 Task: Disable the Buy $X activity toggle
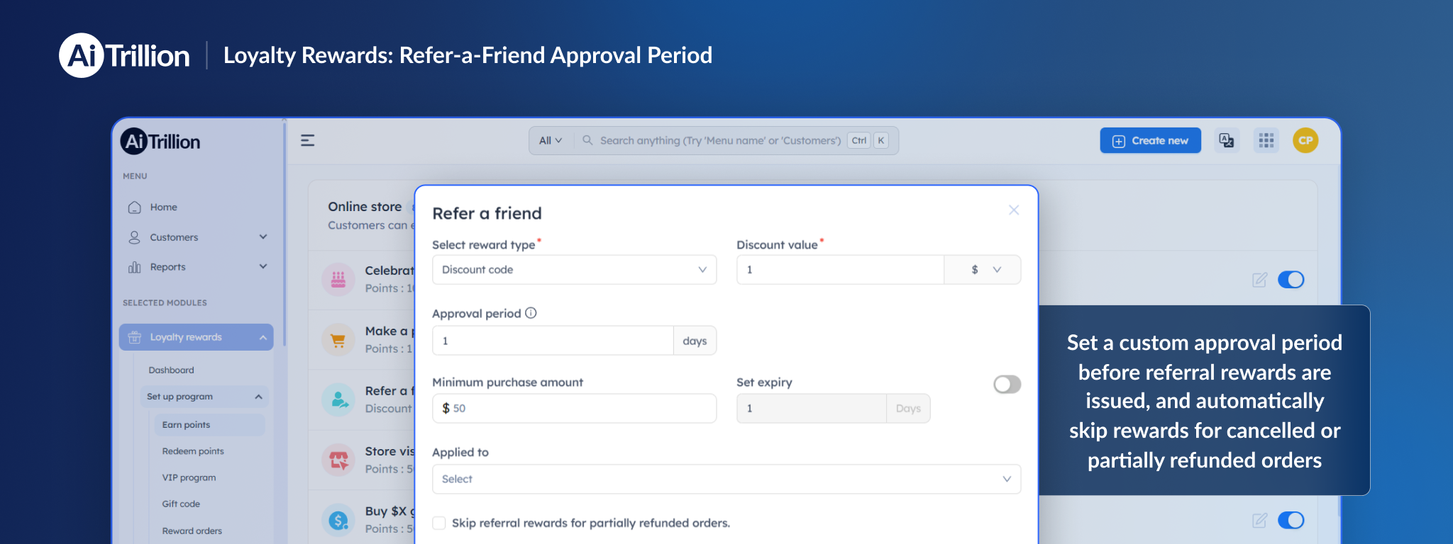point(1291,521)
